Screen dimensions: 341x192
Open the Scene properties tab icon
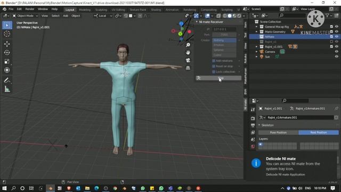(253, 139)
